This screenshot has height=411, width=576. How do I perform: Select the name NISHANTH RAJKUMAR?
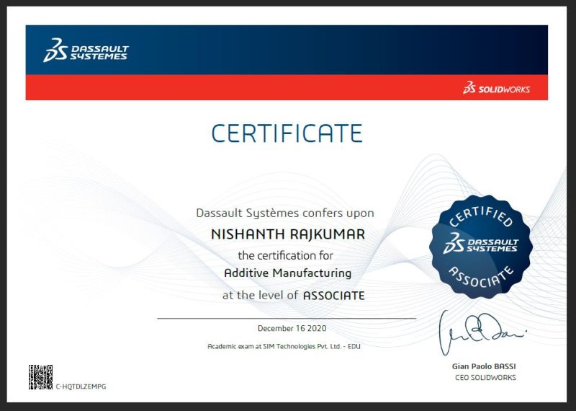coord(288,234)
